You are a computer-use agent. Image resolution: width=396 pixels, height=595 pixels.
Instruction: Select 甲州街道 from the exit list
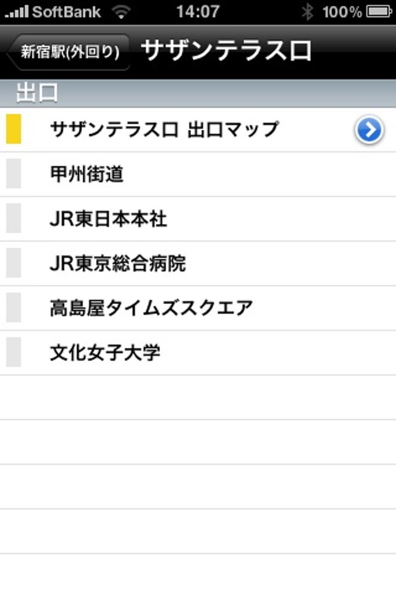tap(198, 174)
